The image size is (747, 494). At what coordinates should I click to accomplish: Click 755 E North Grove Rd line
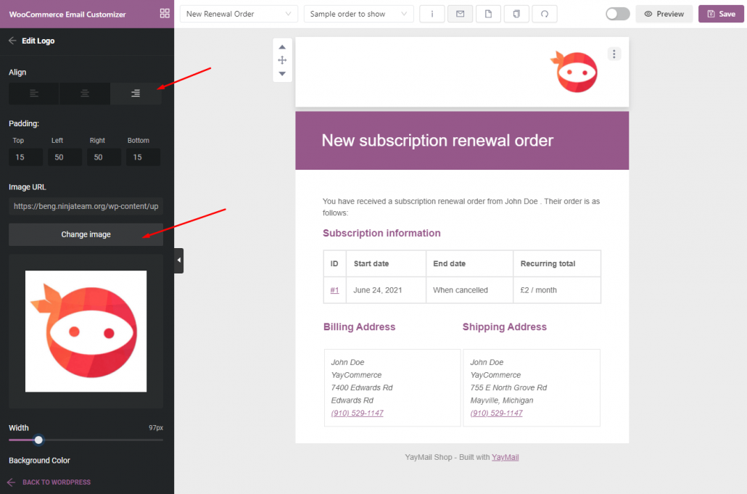point(508,387)
